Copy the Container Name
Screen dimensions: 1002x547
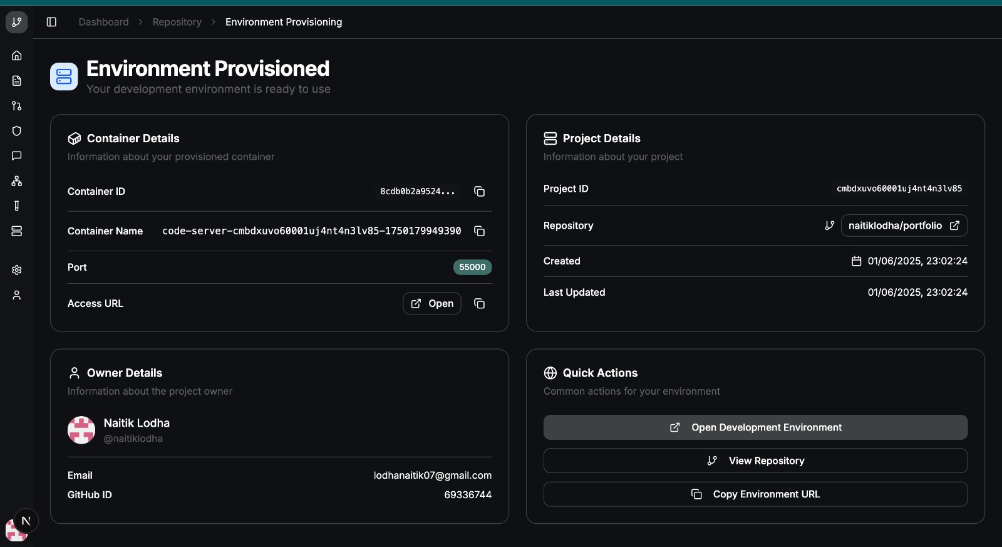pyautogui.click(x=479, y=231)
